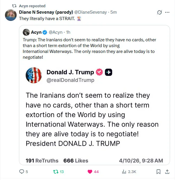Toggle the repost icon with 13 reposts

tap(54, 172)
